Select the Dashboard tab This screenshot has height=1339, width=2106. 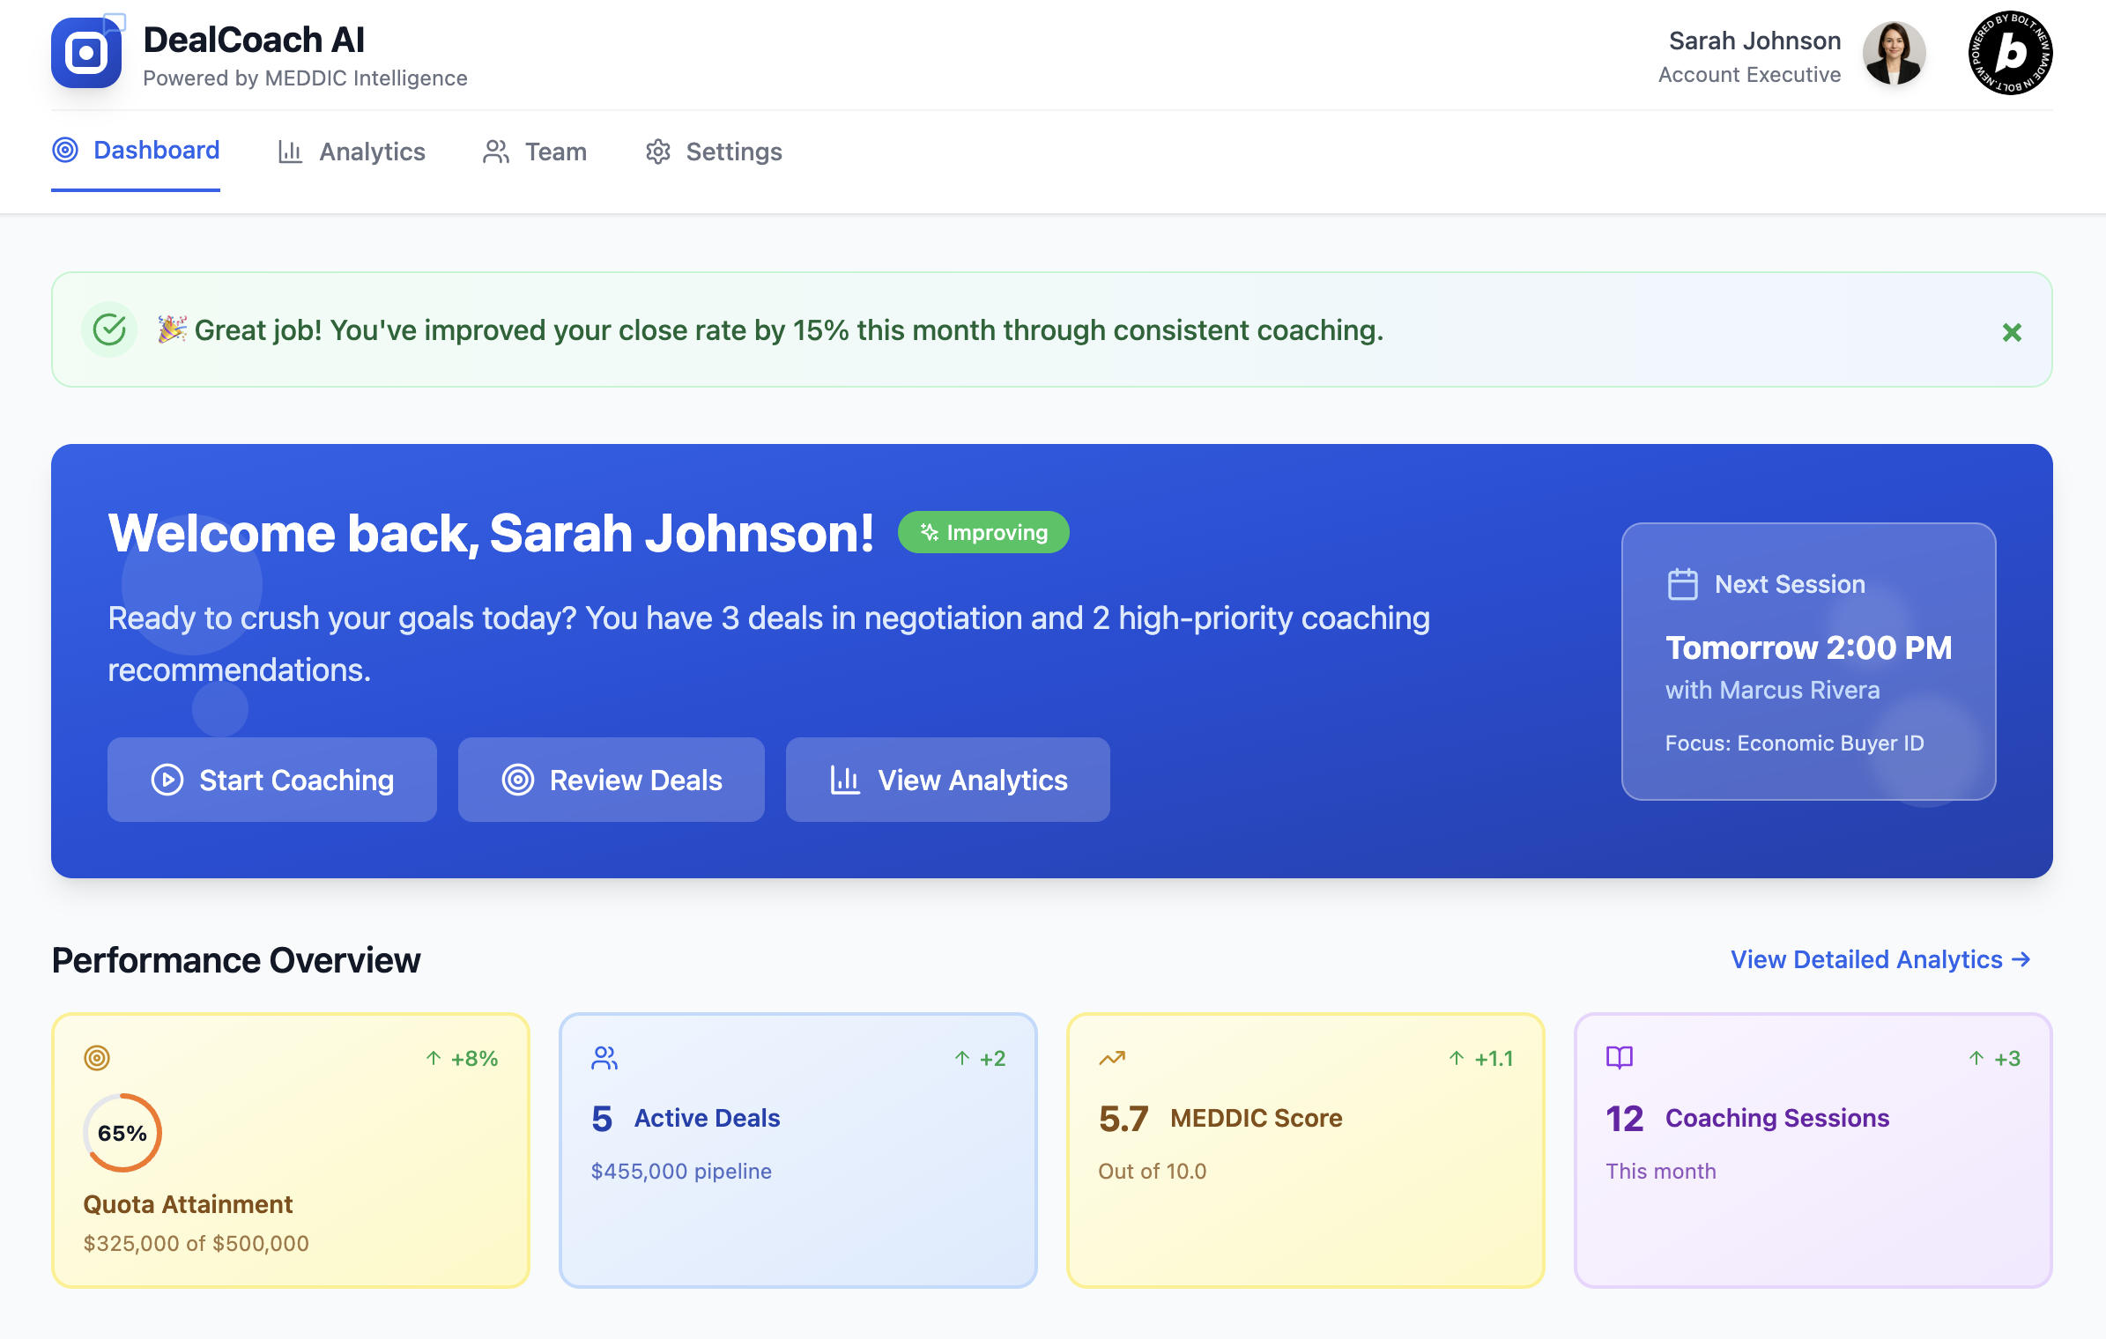coord(136,151)
